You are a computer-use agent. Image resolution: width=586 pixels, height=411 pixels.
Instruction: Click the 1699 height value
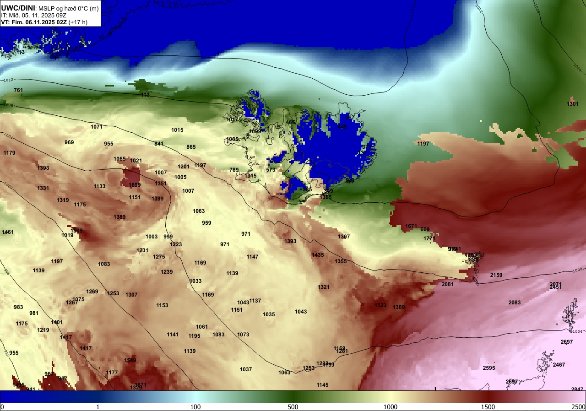[x=135, y=185]
